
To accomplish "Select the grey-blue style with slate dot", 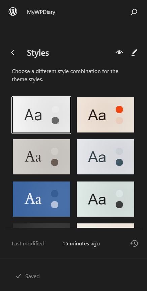I will 106,157.
